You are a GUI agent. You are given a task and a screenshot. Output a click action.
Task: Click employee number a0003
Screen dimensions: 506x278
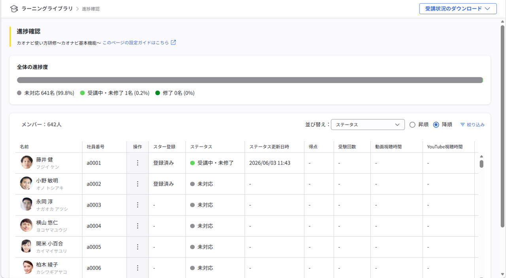click(94, 205)
